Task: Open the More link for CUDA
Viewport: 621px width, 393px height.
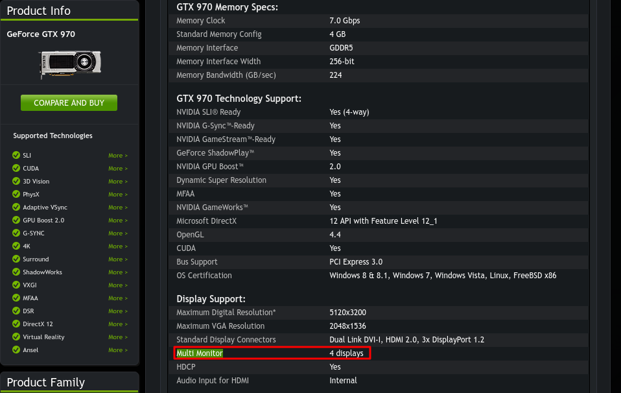Action: [118, 169]
